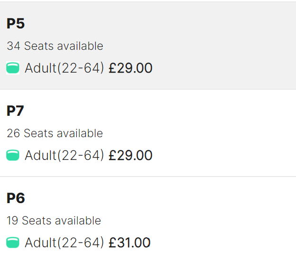Click the green seat icon for P5
Viewport: 296px width, 261px height.
(13, 68)
